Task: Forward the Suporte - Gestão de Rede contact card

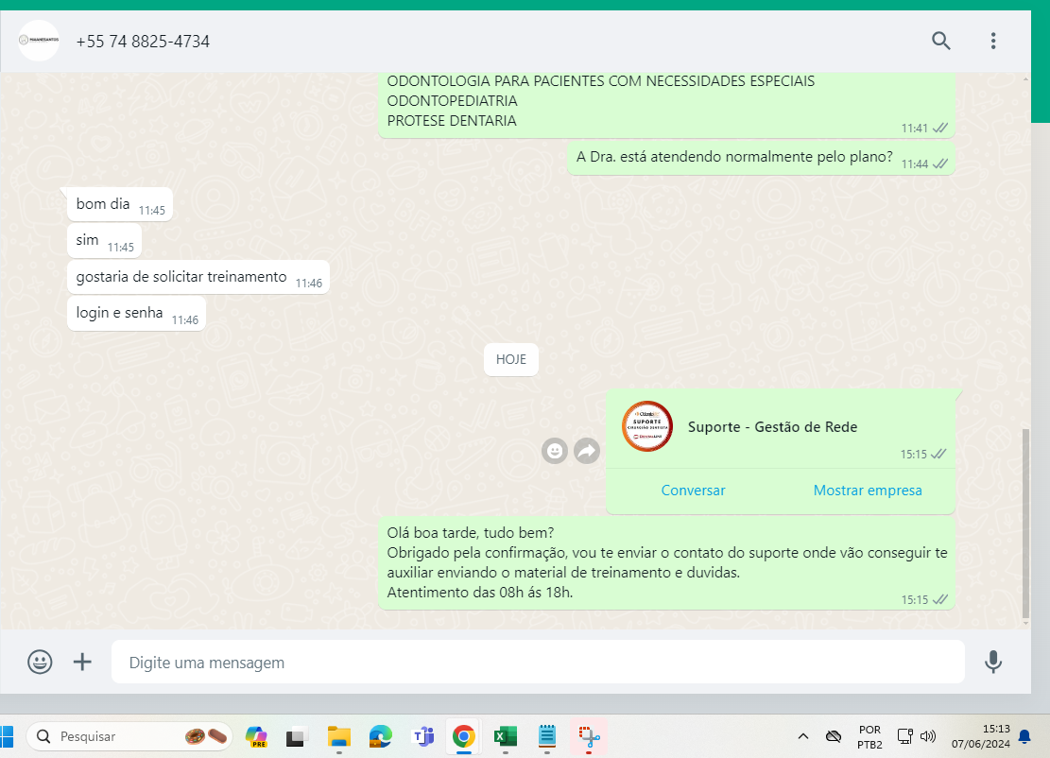Action: [587, 451]
